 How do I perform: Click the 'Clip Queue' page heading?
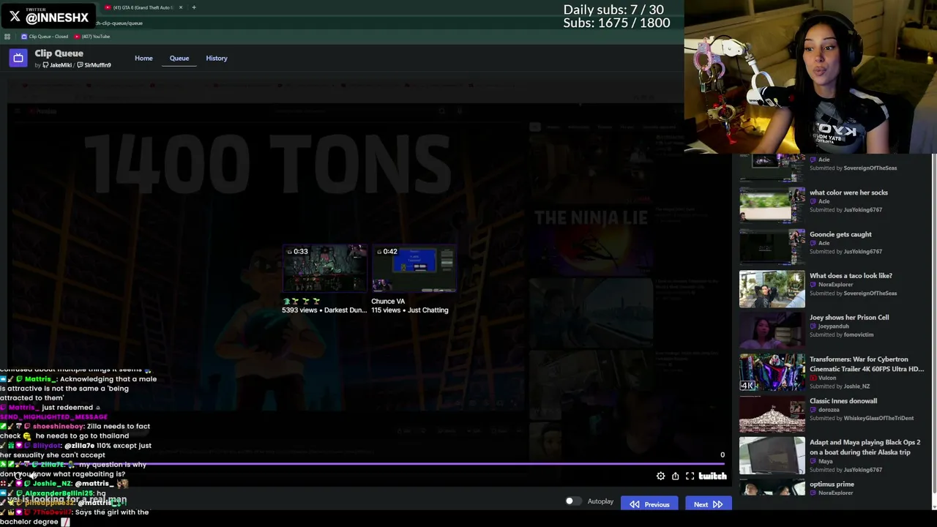[59, 53]
